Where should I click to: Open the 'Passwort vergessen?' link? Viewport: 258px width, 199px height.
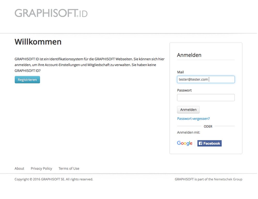(x=193, y=119)
